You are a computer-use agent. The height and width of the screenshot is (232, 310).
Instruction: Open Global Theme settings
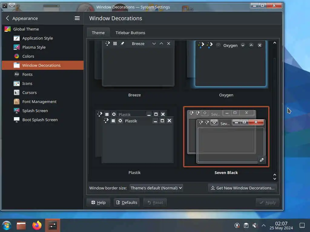[x=42, y=29]
